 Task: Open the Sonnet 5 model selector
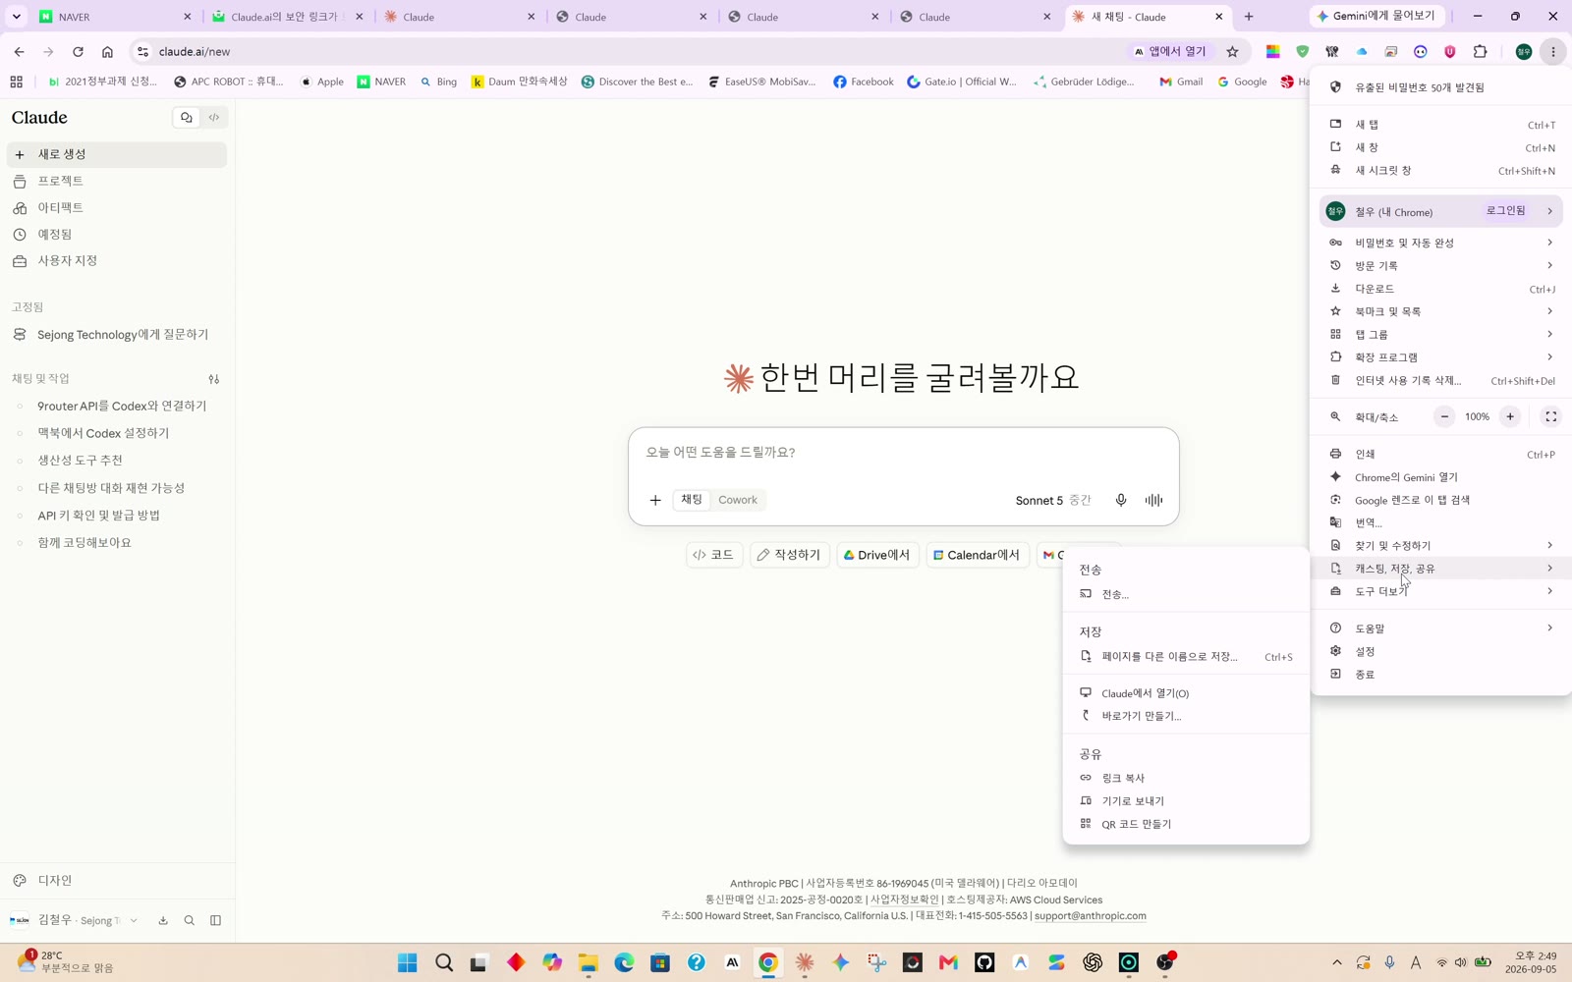(x=1053, y=501)
